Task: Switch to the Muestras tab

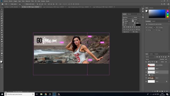Action: 151,8
